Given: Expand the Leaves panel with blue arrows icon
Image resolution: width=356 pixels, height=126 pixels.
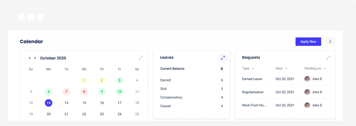Looking at the screenshot, I should pyautogui.click(x=223, y=58).
